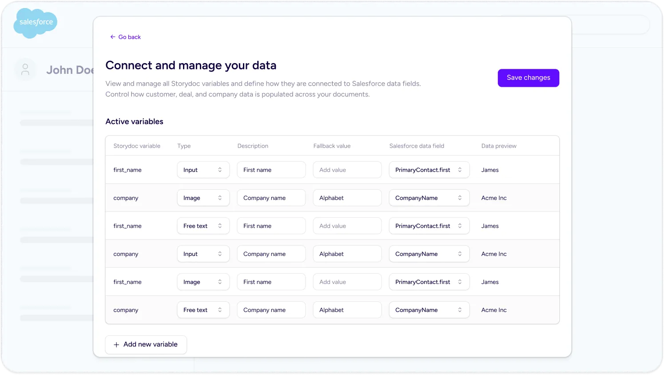This screenshot has height=376, width=664.
Task: Expand CompanyName dropdown in company Input row
Action: 429,254
